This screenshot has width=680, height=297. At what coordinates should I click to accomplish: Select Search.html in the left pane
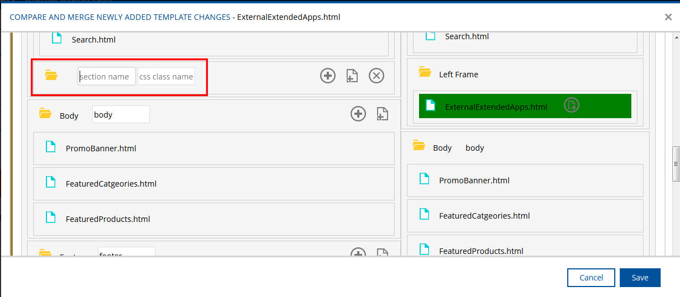[x=93, y=40]
